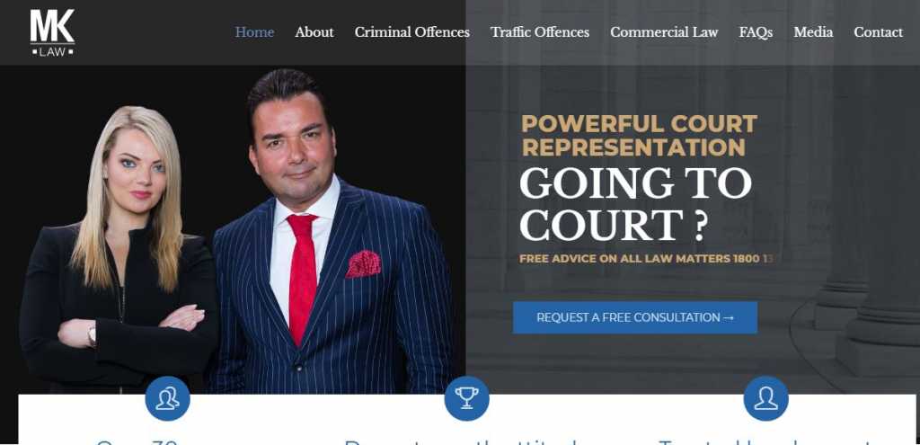Open Traffic Offences menu

pyautogui.click(x=540, y=32)
